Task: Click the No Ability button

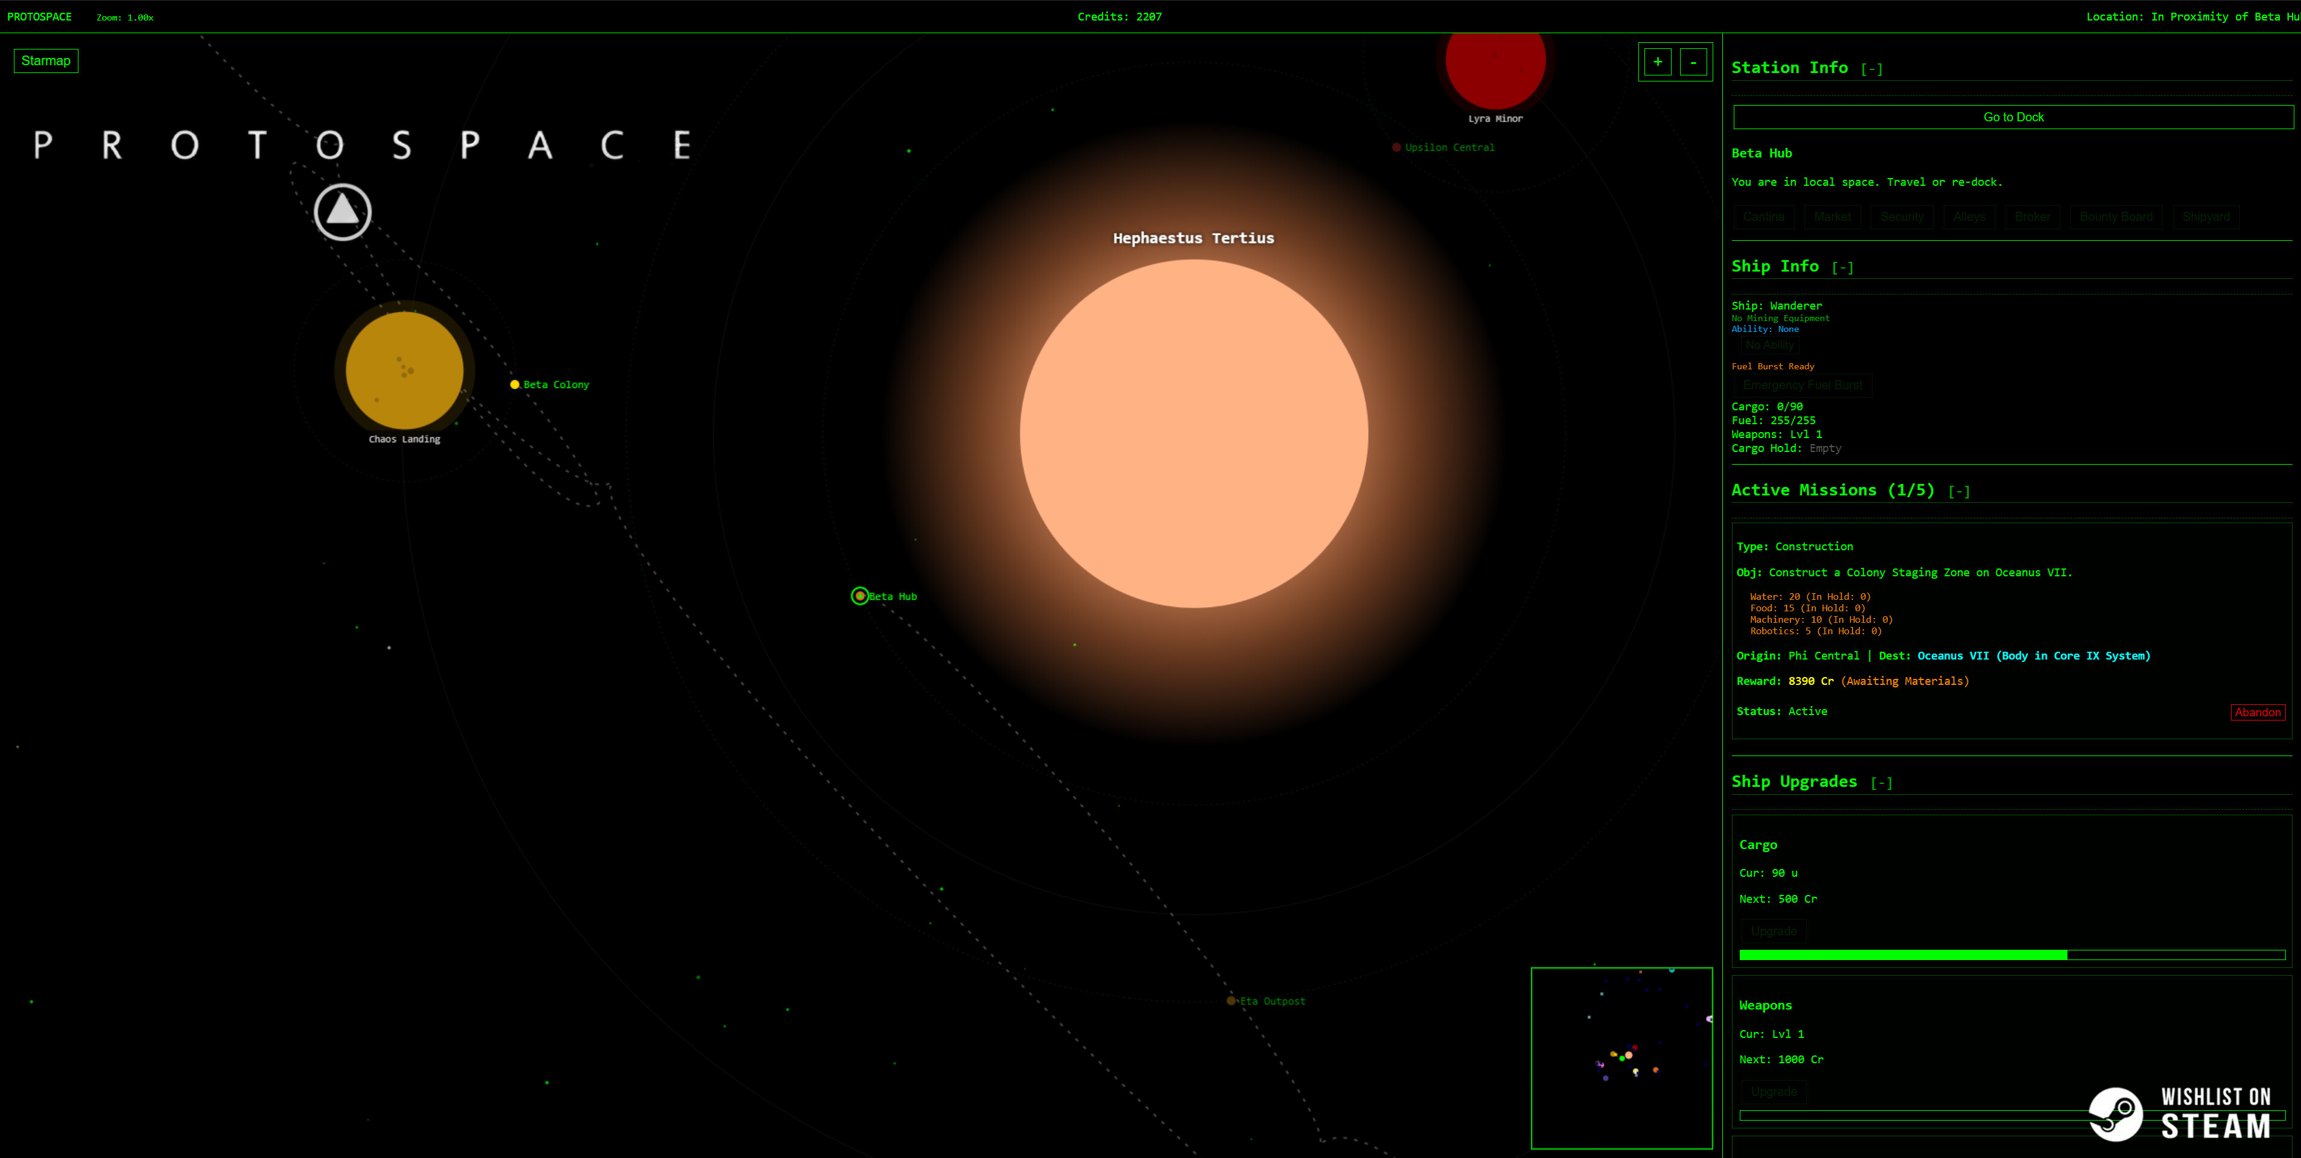Action: pyautogui.click(x=1769, y=345)
